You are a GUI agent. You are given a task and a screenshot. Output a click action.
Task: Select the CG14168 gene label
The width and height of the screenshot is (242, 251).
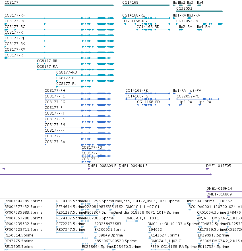click(130, 3)
